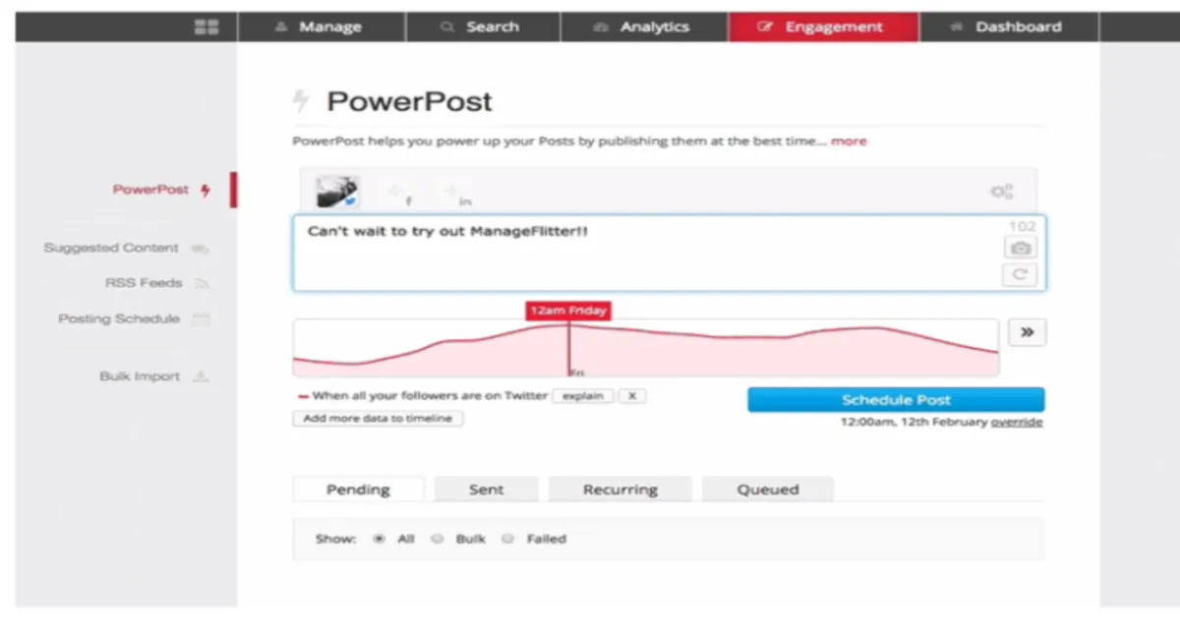Open Posting Schedule in the sidebar
This screenshot has width=1180, height=632.
(x=119, y=319)
